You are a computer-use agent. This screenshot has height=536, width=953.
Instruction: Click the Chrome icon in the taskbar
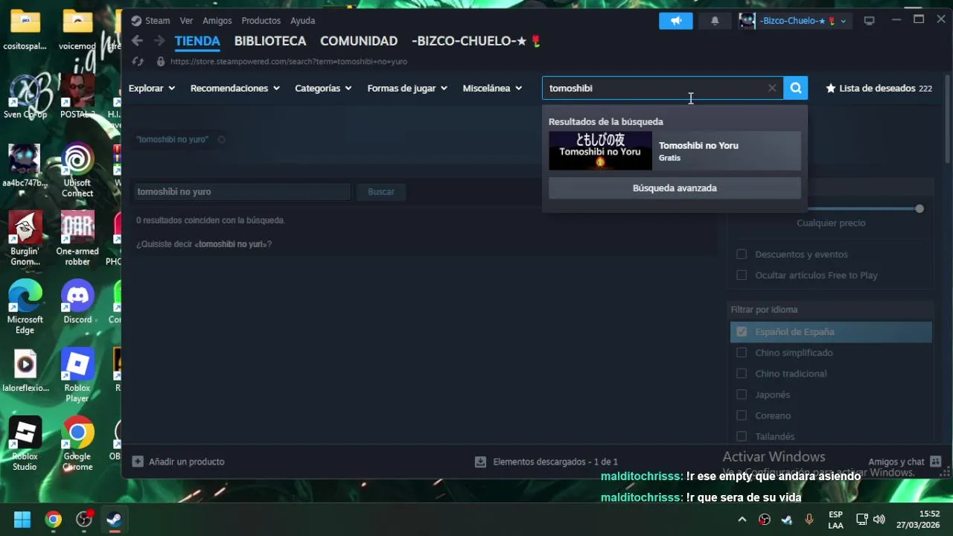pos(53,519)
